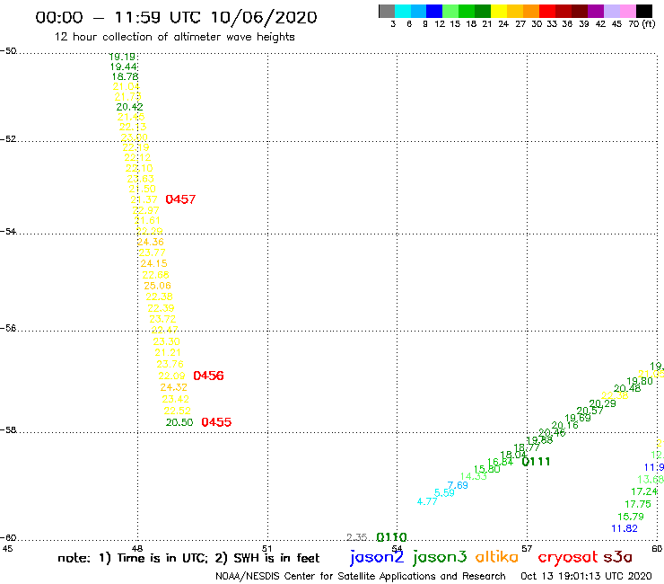The width and height of the screenshot is (664, 584).
Task: Click wave height value 25.06
Action: point(158,286)
